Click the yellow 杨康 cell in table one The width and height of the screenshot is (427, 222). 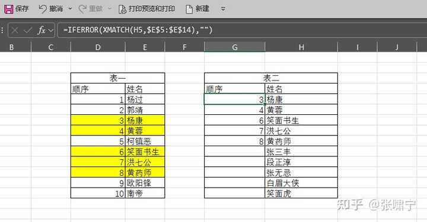coord(145,120)
